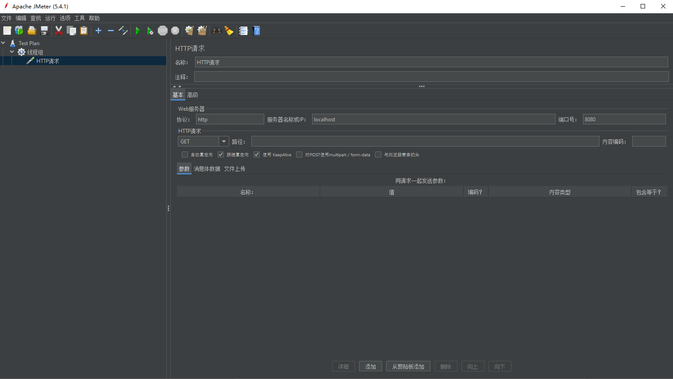Collapse all tree nodes with minus icon
This screenshot has width=673, height=379.
[x=111, y=31]
